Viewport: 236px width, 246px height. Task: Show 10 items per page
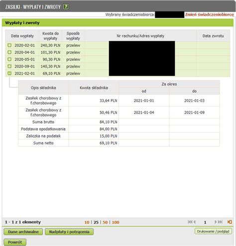(x=87, y=222)
